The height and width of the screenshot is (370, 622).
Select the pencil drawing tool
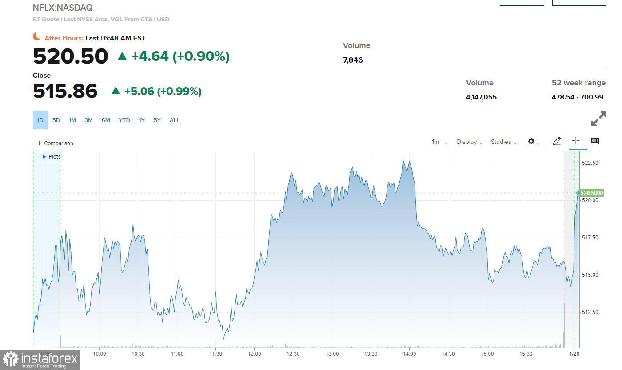[x=557, y=141]
